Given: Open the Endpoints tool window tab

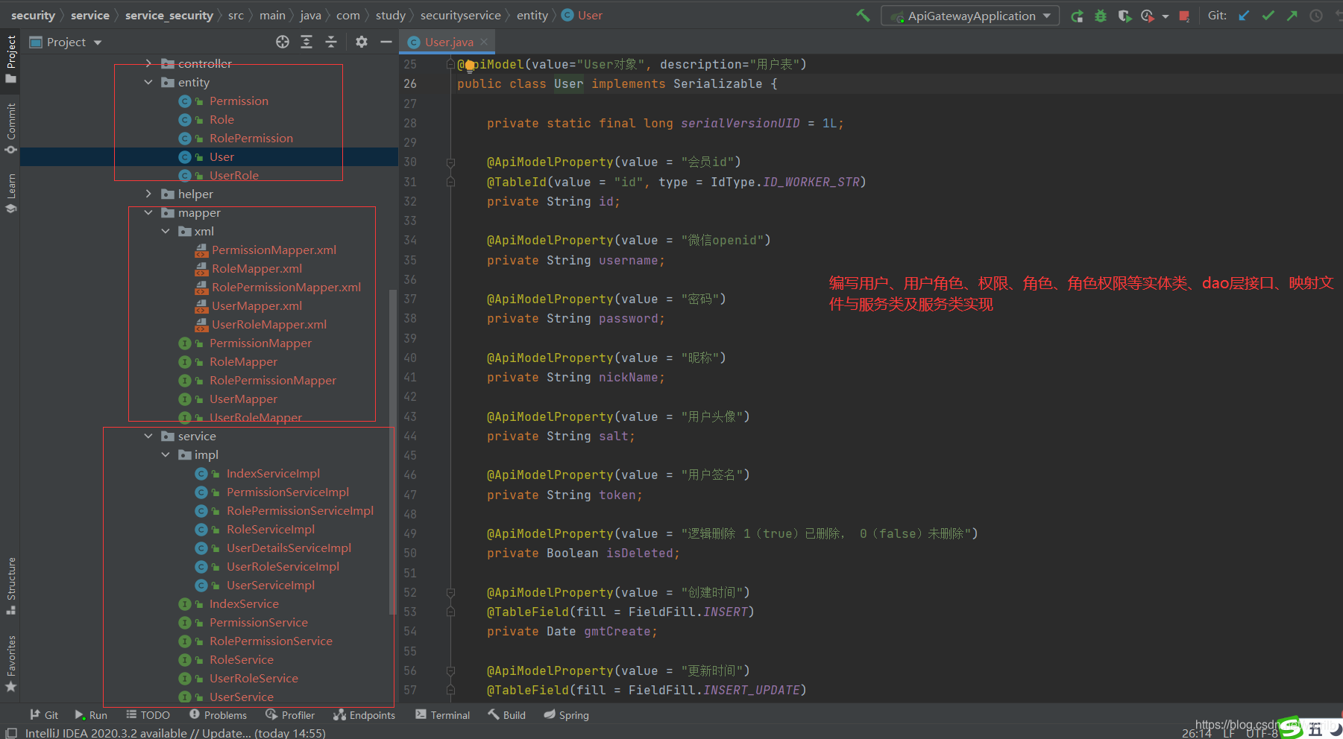Looking at the screenshot, I should click(x=364, y=714).
